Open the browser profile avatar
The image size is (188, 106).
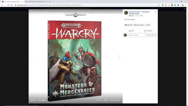click(x=183, y=5)
